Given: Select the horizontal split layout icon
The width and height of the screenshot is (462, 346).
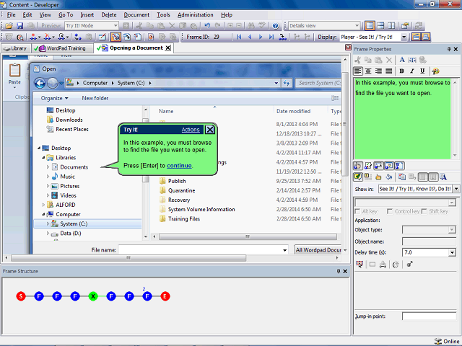Looking at the screenshot, I should [x=380, y=26].
